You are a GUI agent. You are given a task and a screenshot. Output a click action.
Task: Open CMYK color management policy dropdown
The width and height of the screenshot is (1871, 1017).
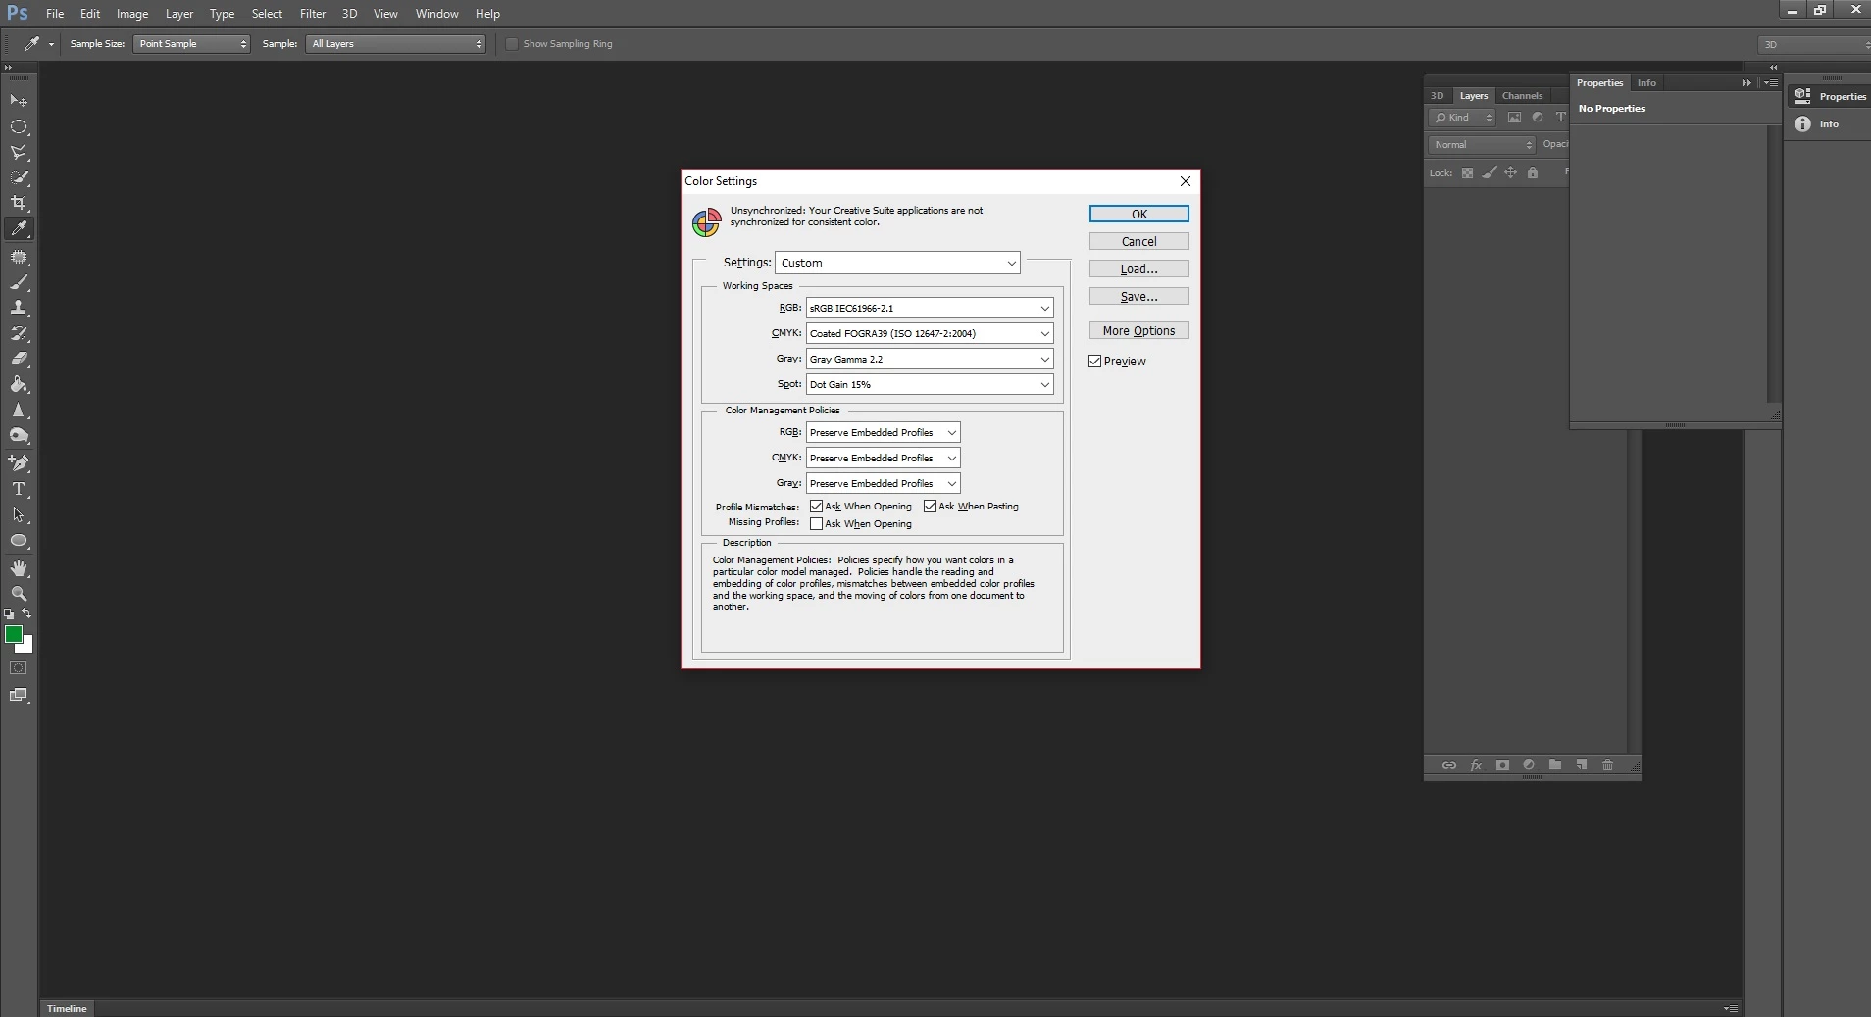pyautogui.click(x=883, y=458)
